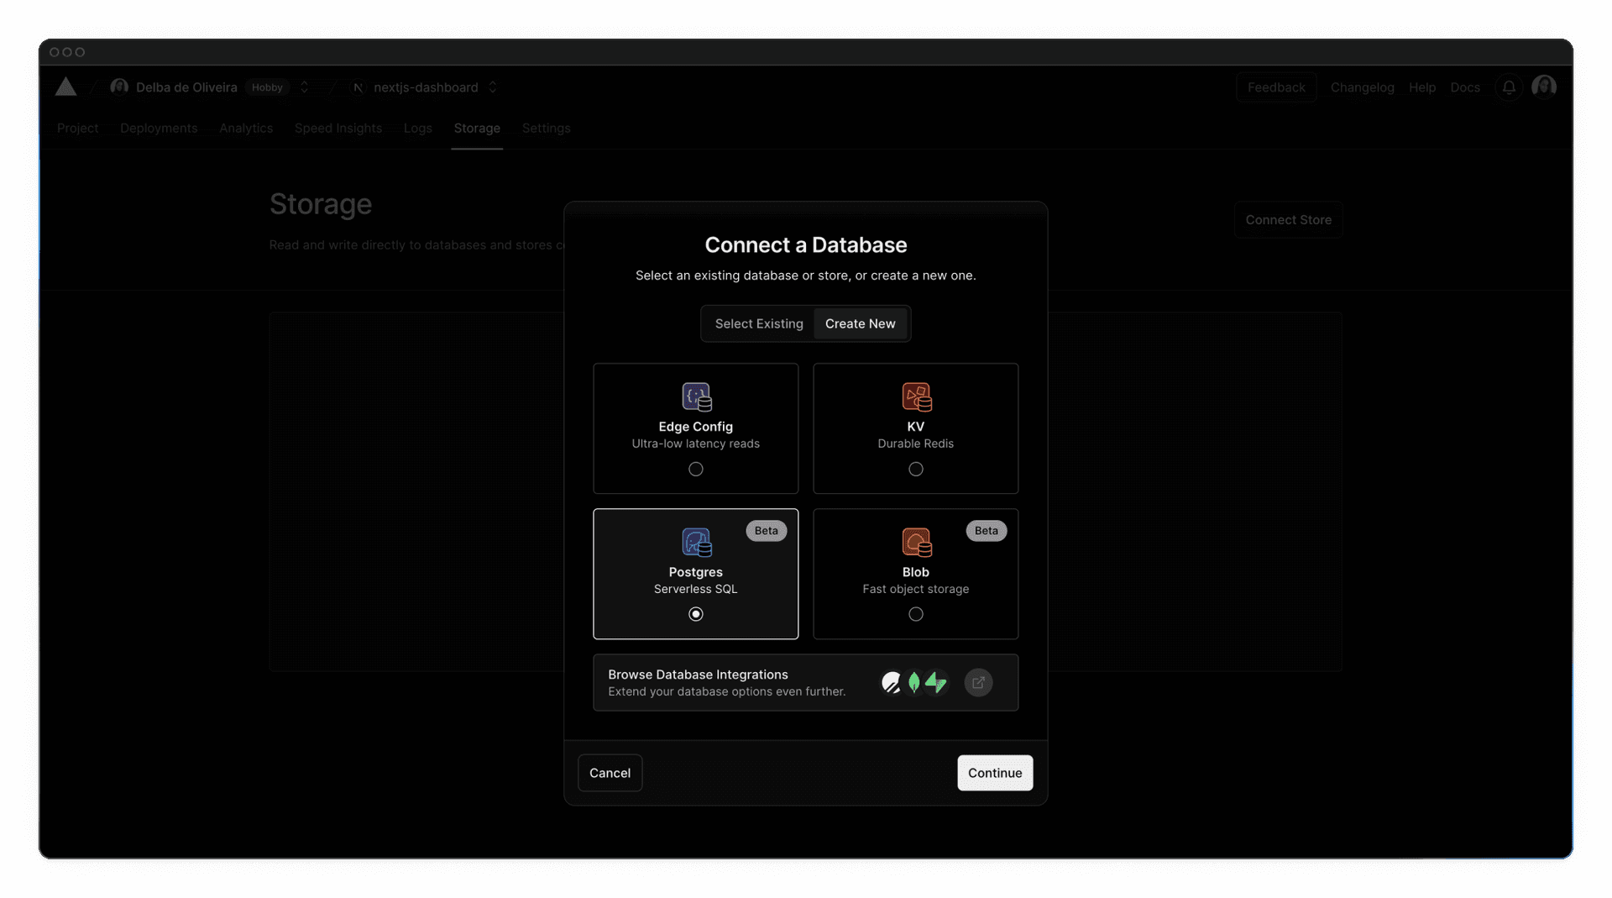The height and width of the screenshot is (898, 1612).
Task: Switch to the Analytics tab
Action: pos(246,128)
